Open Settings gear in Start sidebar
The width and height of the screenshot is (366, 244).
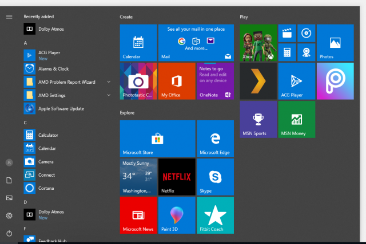click(x=9, y=215)
